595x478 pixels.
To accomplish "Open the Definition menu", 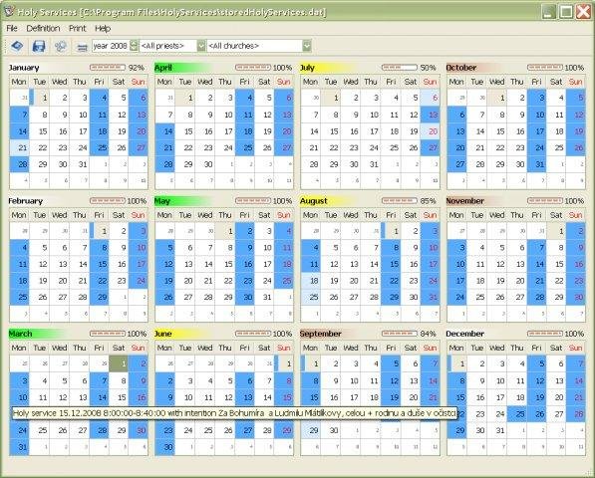I will (x=43, y=29).
